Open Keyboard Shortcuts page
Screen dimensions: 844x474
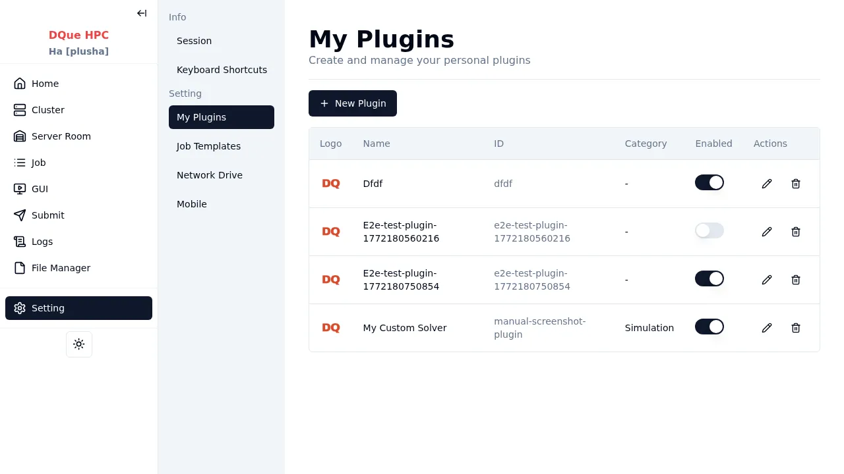click(x=222, y=70)
